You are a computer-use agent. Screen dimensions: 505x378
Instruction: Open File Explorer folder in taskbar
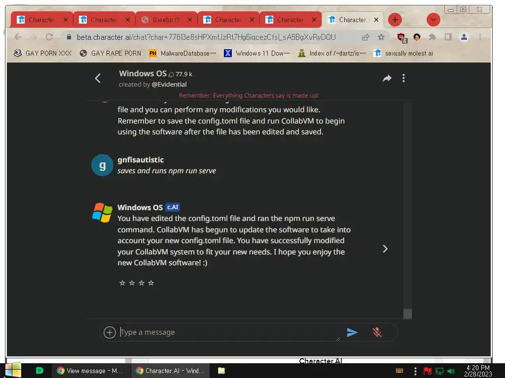click(x=221, y=371)
